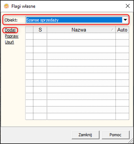This screenshot has height=144, width=134.
Task: Select the Szanse sprzedaży combo box field
Action: (77, 20)
